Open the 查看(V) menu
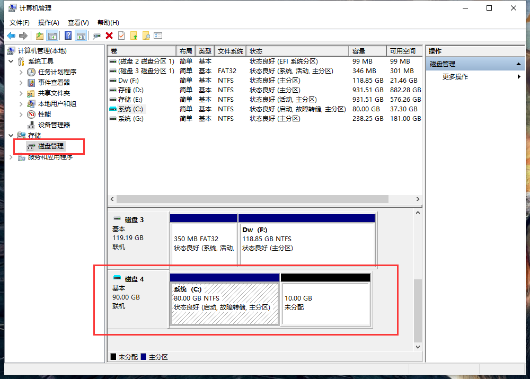The width and height of the screenshot is (530, 379). (78, 23)
